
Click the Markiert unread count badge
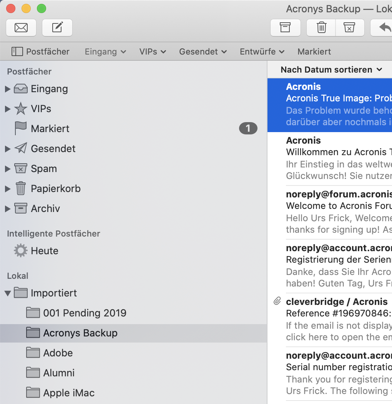[248, 128]
